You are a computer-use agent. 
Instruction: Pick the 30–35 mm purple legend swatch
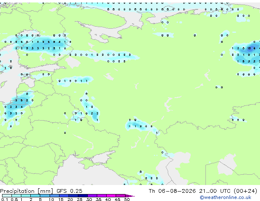92,196
